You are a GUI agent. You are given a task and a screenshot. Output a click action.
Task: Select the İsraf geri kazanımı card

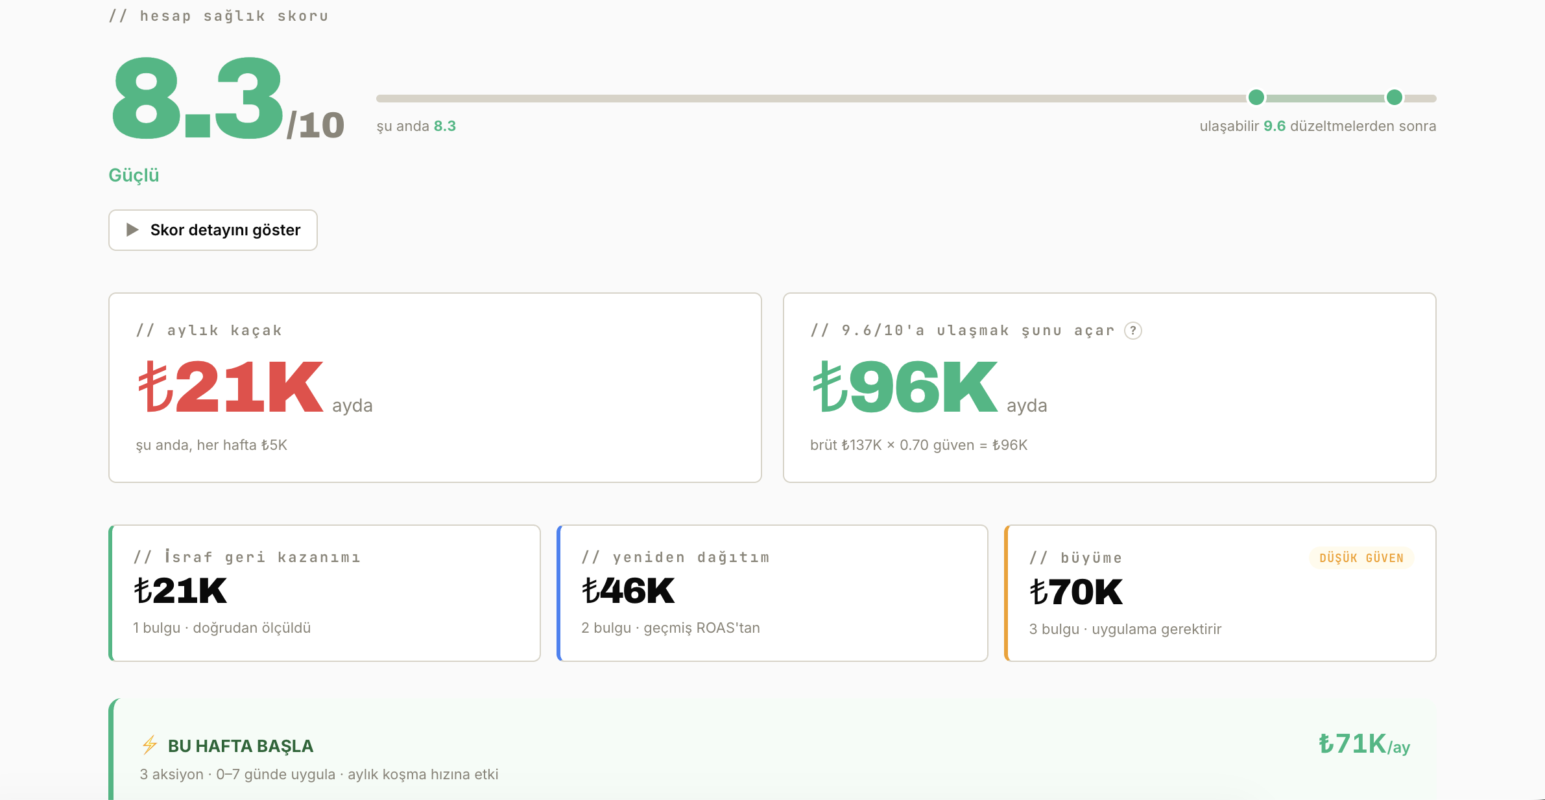[x=324, y=593]
